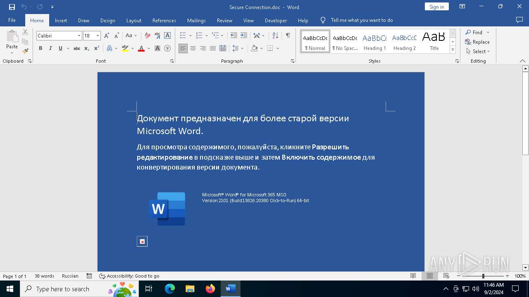The image size is (529, 297).
Task: Click the zoom slider handle
Action: [483, 276]
